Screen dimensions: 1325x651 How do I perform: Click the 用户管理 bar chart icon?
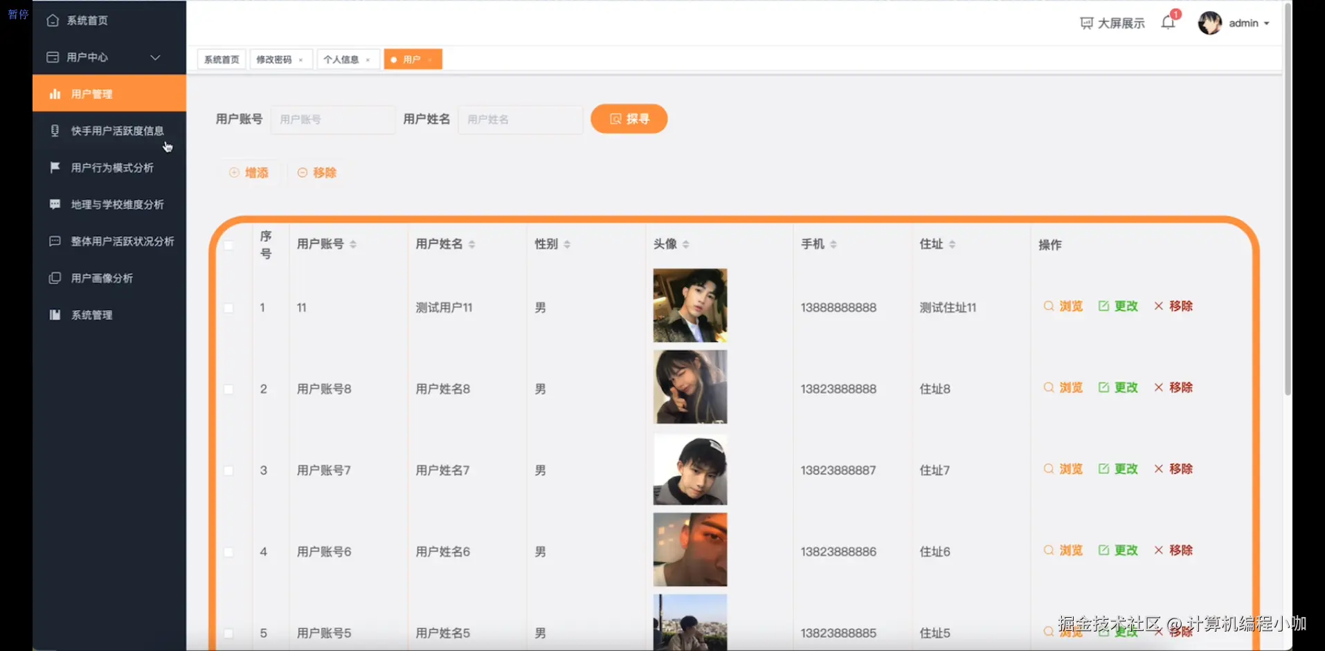55,94
